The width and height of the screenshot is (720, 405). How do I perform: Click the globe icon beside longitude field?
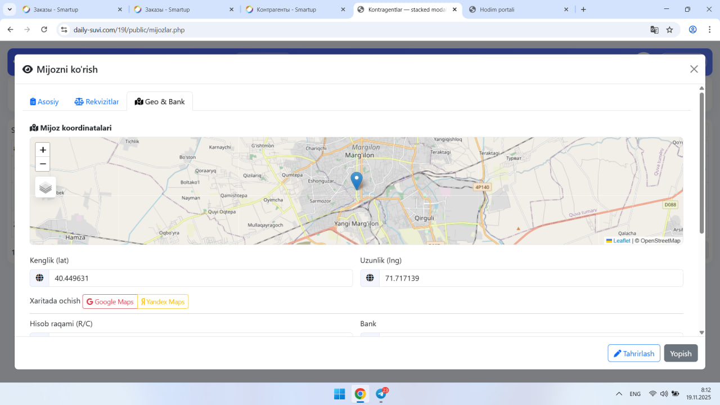(370, 278)
